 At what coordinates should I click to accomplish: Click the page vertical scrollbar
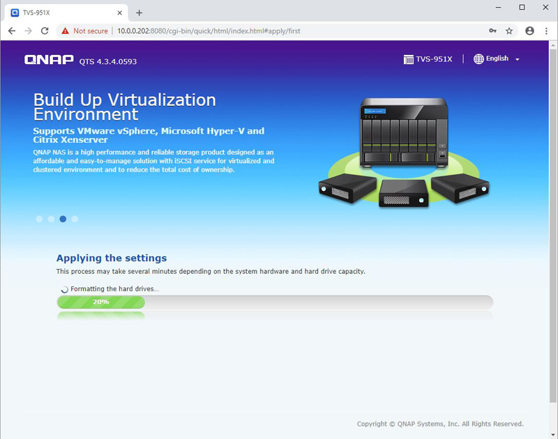click(553, 226)
